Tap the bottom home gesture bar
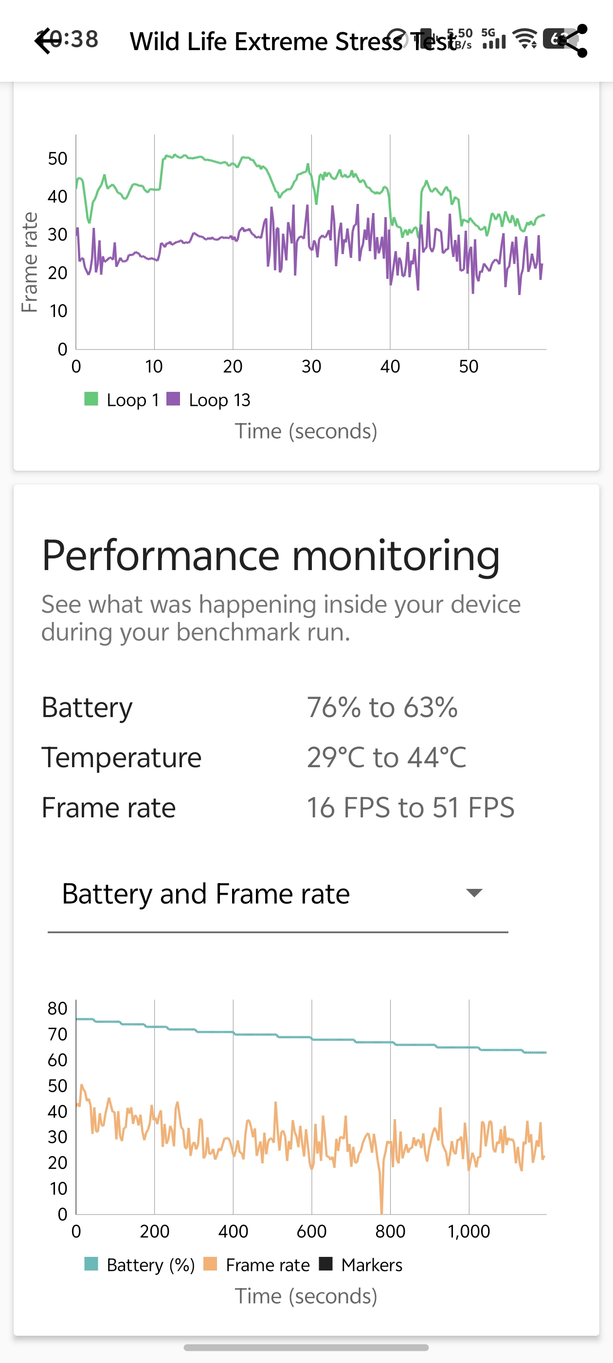Screen dimensions: 613x1363 (306, 1347)
